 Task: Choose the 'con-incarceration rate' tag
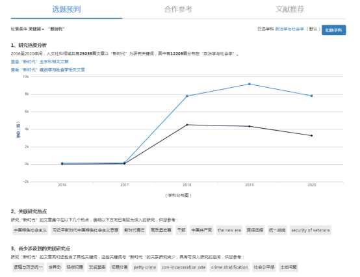pos(183,267)
